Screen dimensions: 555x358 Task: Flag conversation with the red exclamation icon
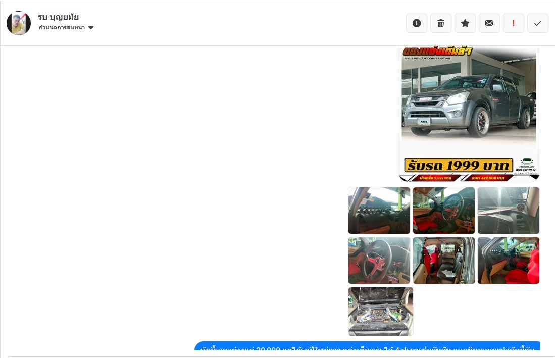(514, 23)
